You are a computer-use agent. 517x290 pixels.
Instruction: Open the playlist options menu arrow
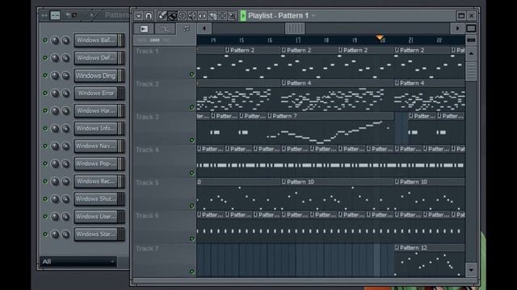coord(138,15)
